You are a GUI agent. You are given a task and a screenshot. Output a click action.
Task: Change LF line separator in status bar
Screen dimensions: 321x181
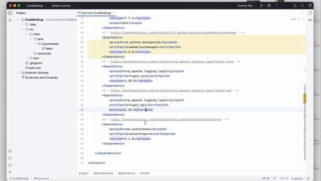coord(274,178)
